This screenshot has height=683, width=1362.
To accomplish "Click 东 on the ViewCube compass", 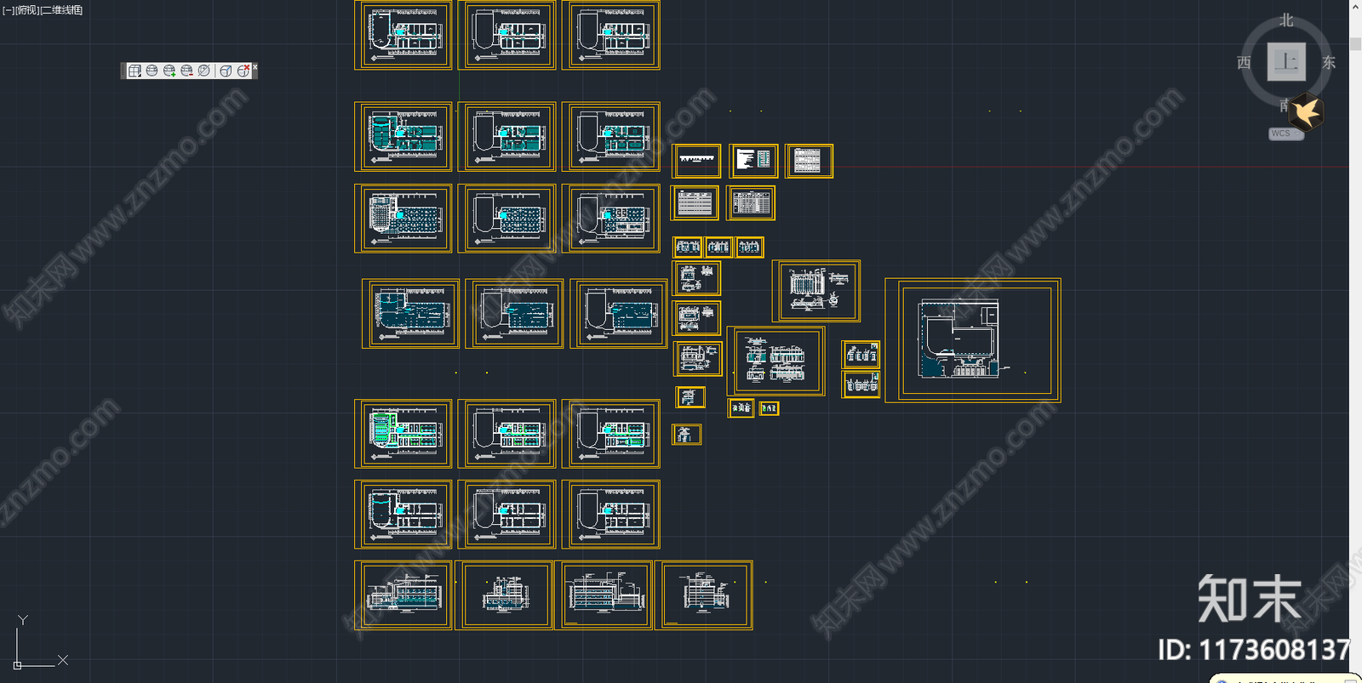I will [1329, 62].
